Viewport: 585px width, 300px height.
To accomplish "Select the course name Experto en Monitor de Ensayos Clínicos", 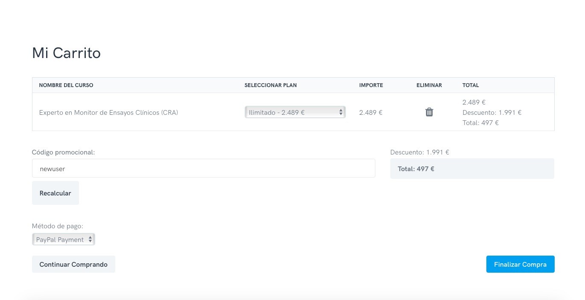I will pyautogui.click(x=108, y=113).
